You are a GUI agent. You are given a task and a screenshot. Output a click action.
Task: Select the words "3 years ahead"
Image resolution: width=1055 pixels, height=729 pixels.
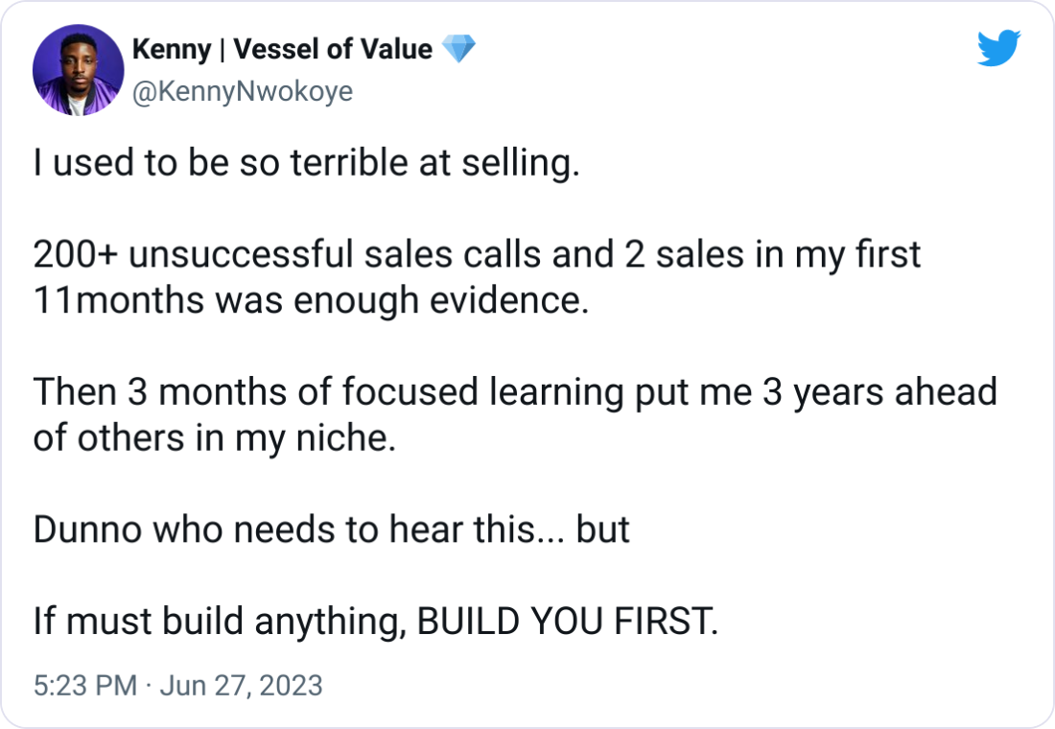tap(879, 392)
